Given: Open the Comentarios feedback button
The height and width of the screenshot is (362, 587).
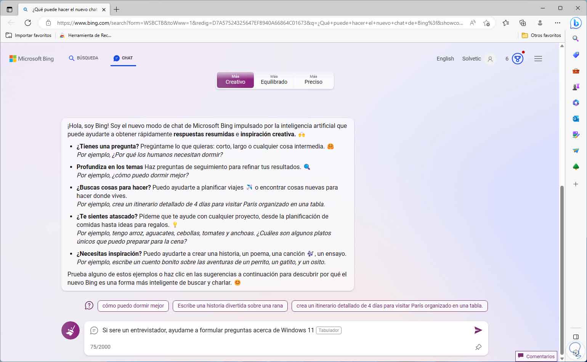Looking at the screenshot, I should click(536, 357).
